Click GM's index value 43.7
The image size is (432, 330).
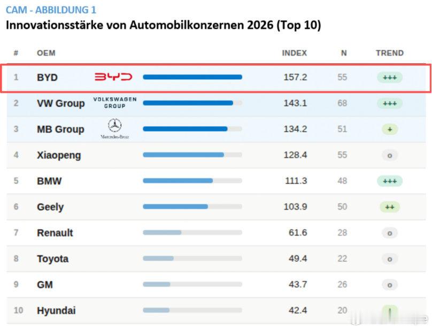coord(298,284)
